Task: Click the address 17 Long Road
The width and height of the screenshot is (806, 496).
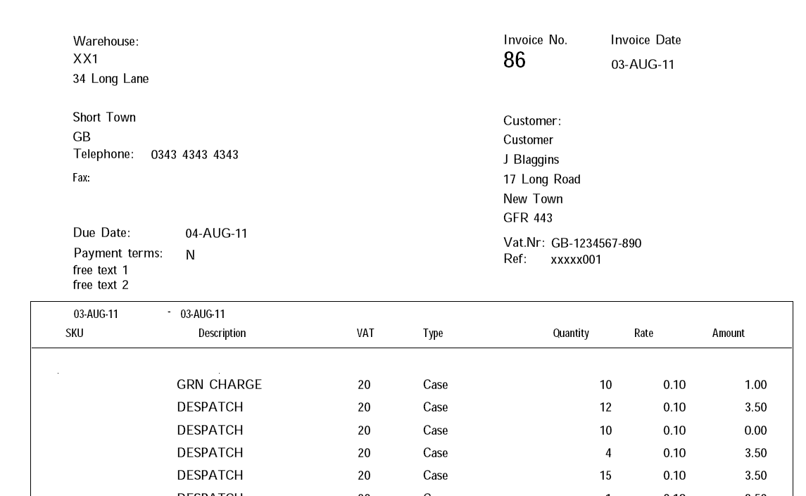Action: point(542,179)
